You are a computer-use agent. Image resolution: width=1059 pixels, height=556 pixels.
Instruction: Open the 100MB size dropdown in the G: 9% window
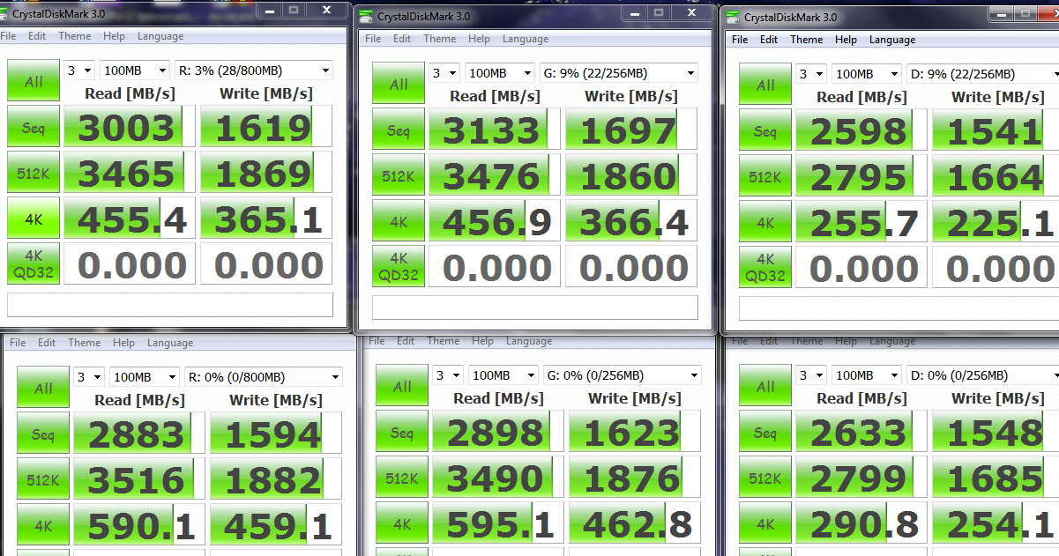pyautogui.click(x=500, y=73)
